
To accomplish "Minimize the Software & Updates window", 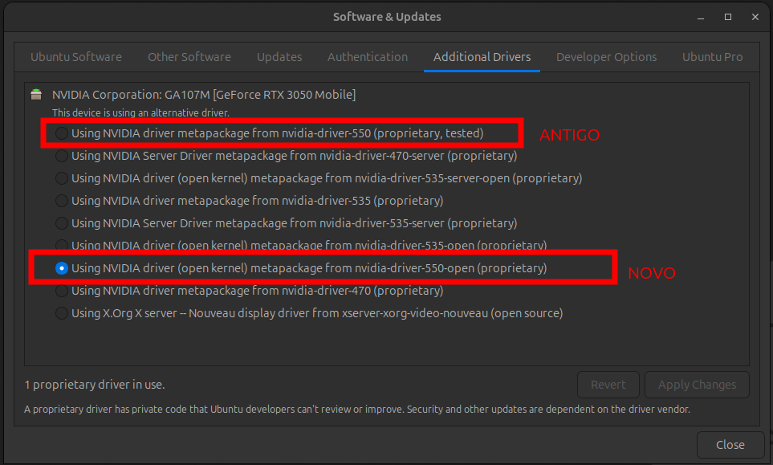I will pos(701,17).
